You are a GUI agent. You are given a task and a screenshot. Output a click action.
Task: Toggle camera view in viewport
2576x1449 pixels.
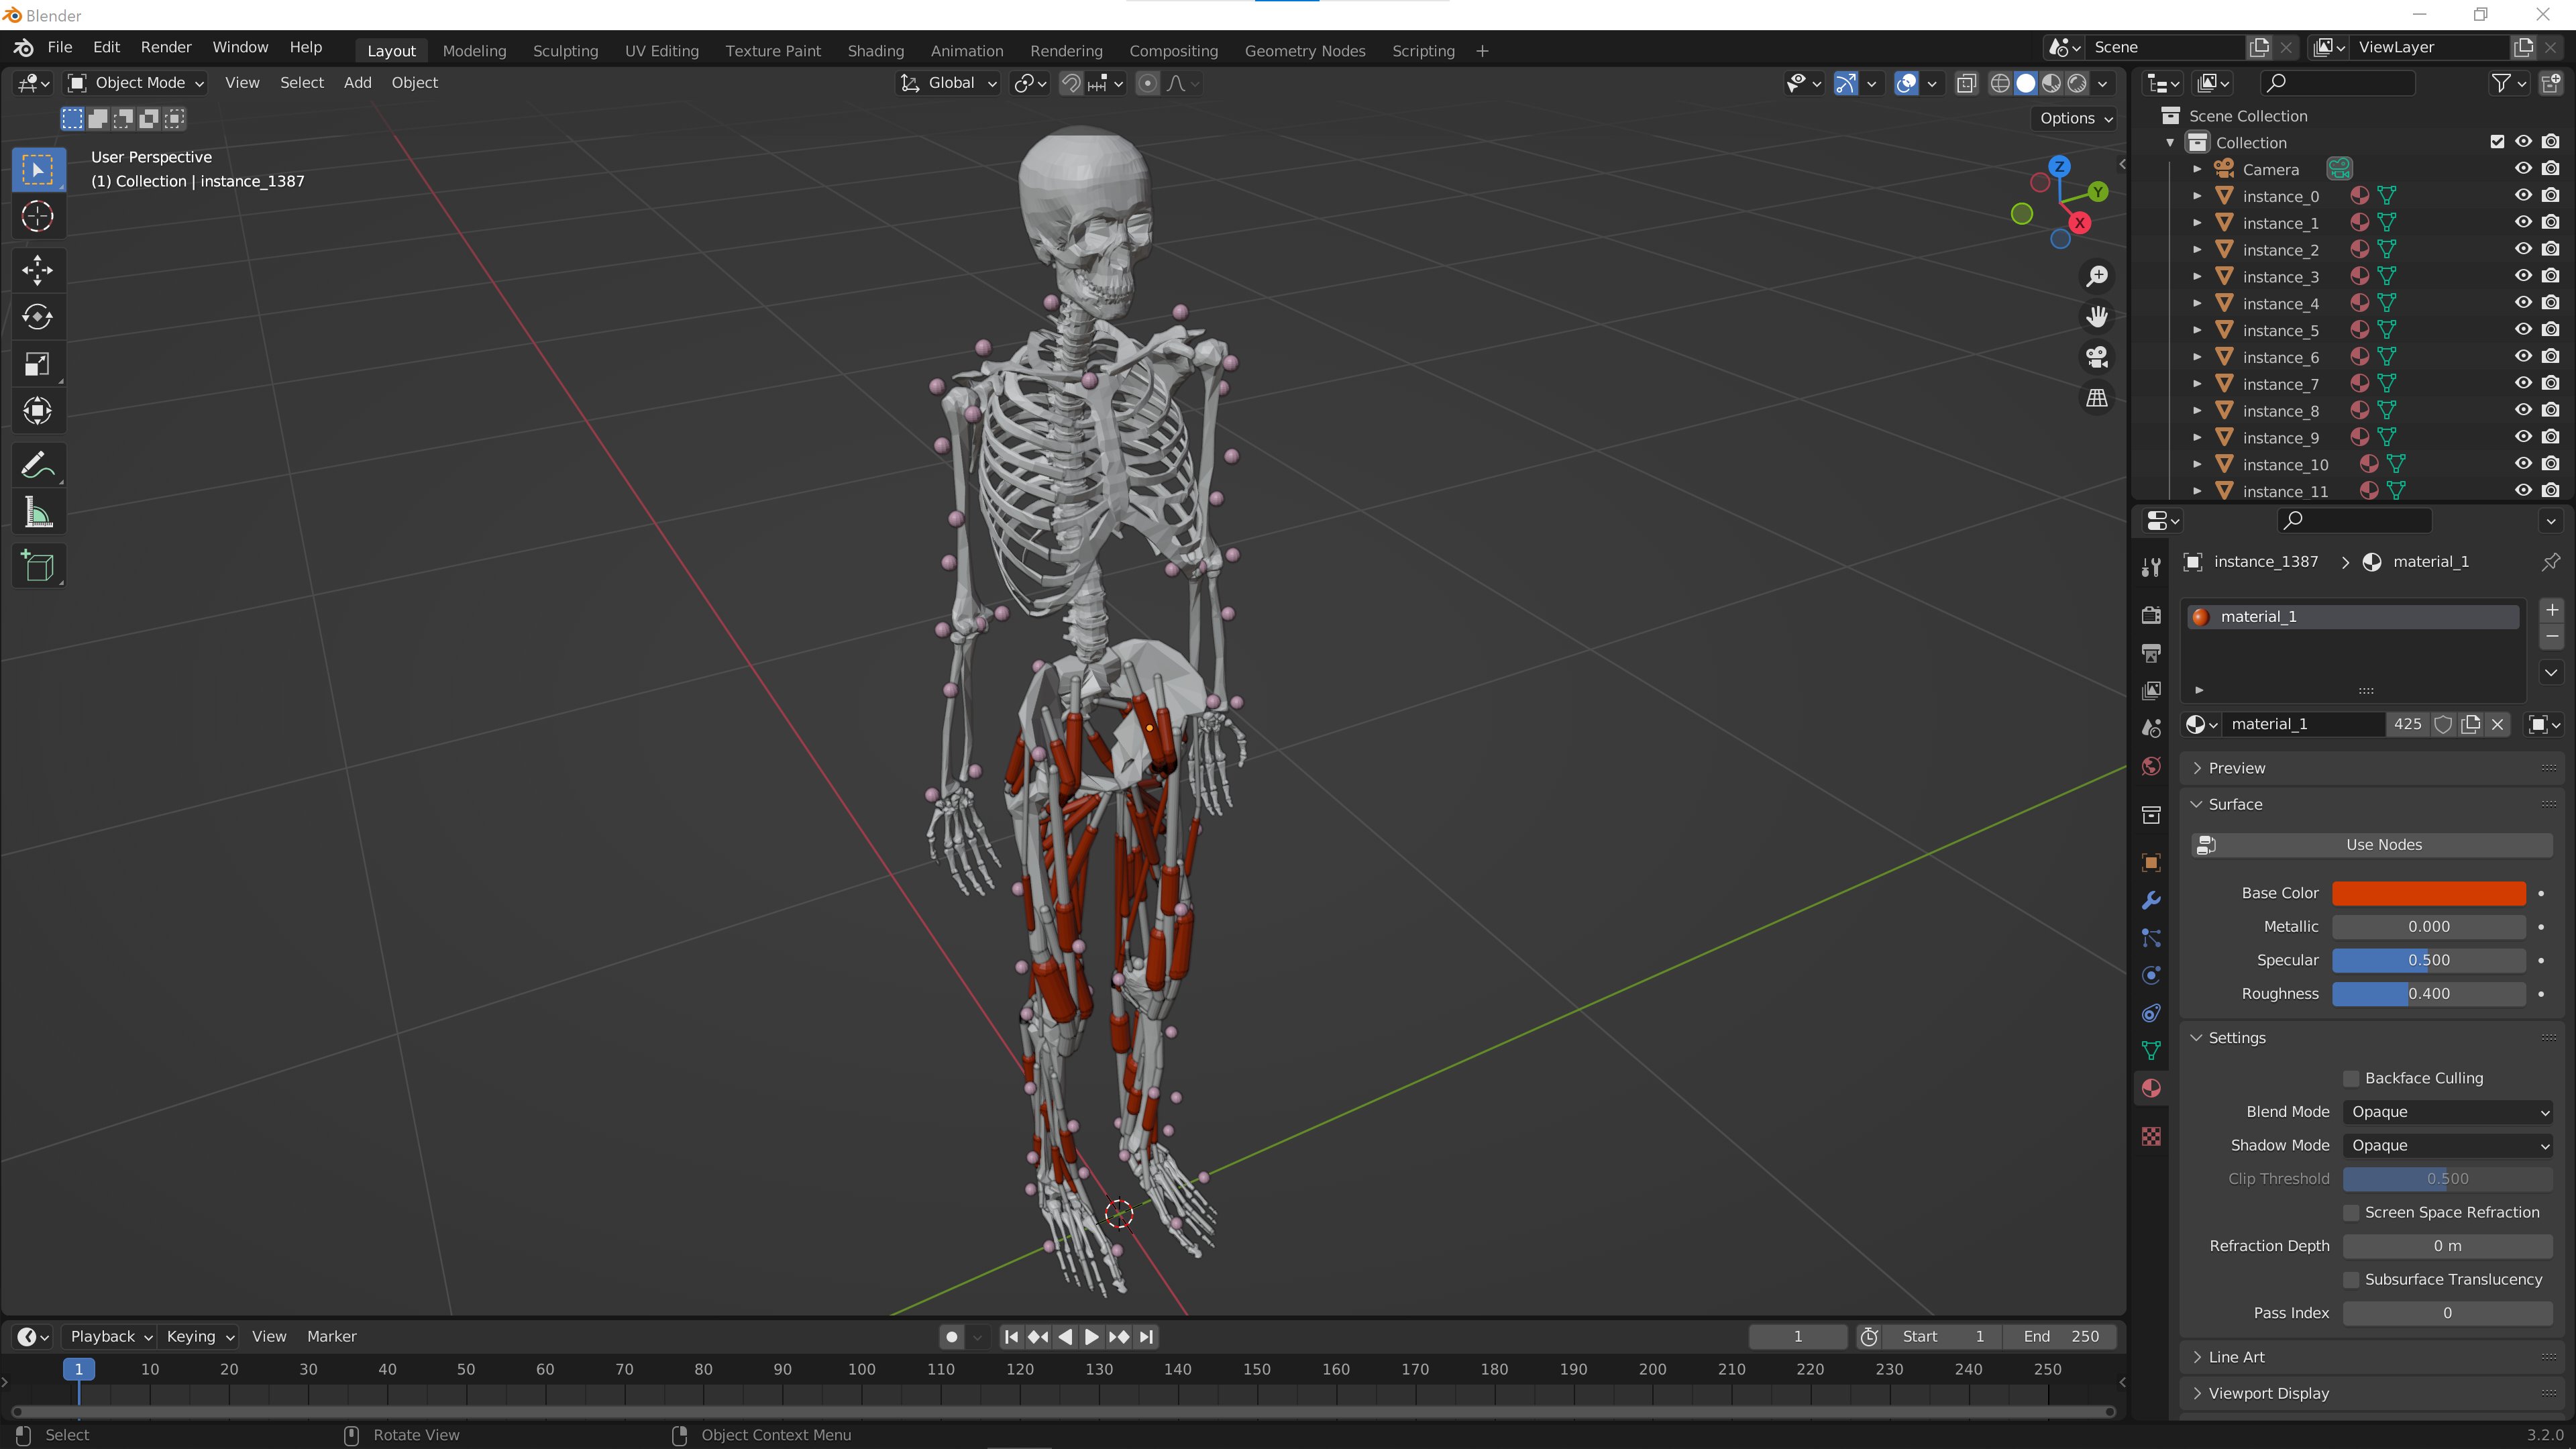click(x=2097, y=357)
